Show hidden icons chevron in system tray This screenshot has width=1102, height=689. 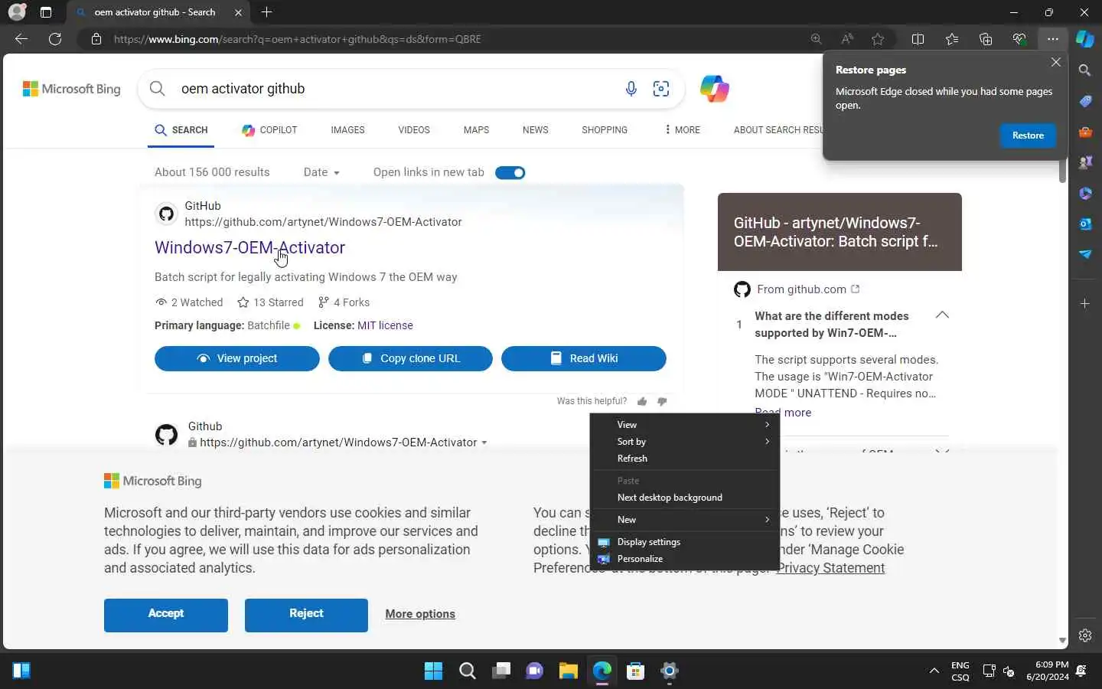tap(934, 671)
